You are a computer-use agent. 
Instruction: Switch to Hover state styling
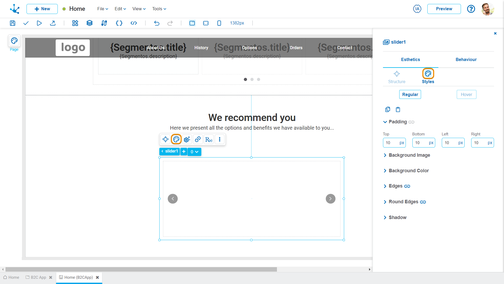pyautogui.click(x=466, y=94)
